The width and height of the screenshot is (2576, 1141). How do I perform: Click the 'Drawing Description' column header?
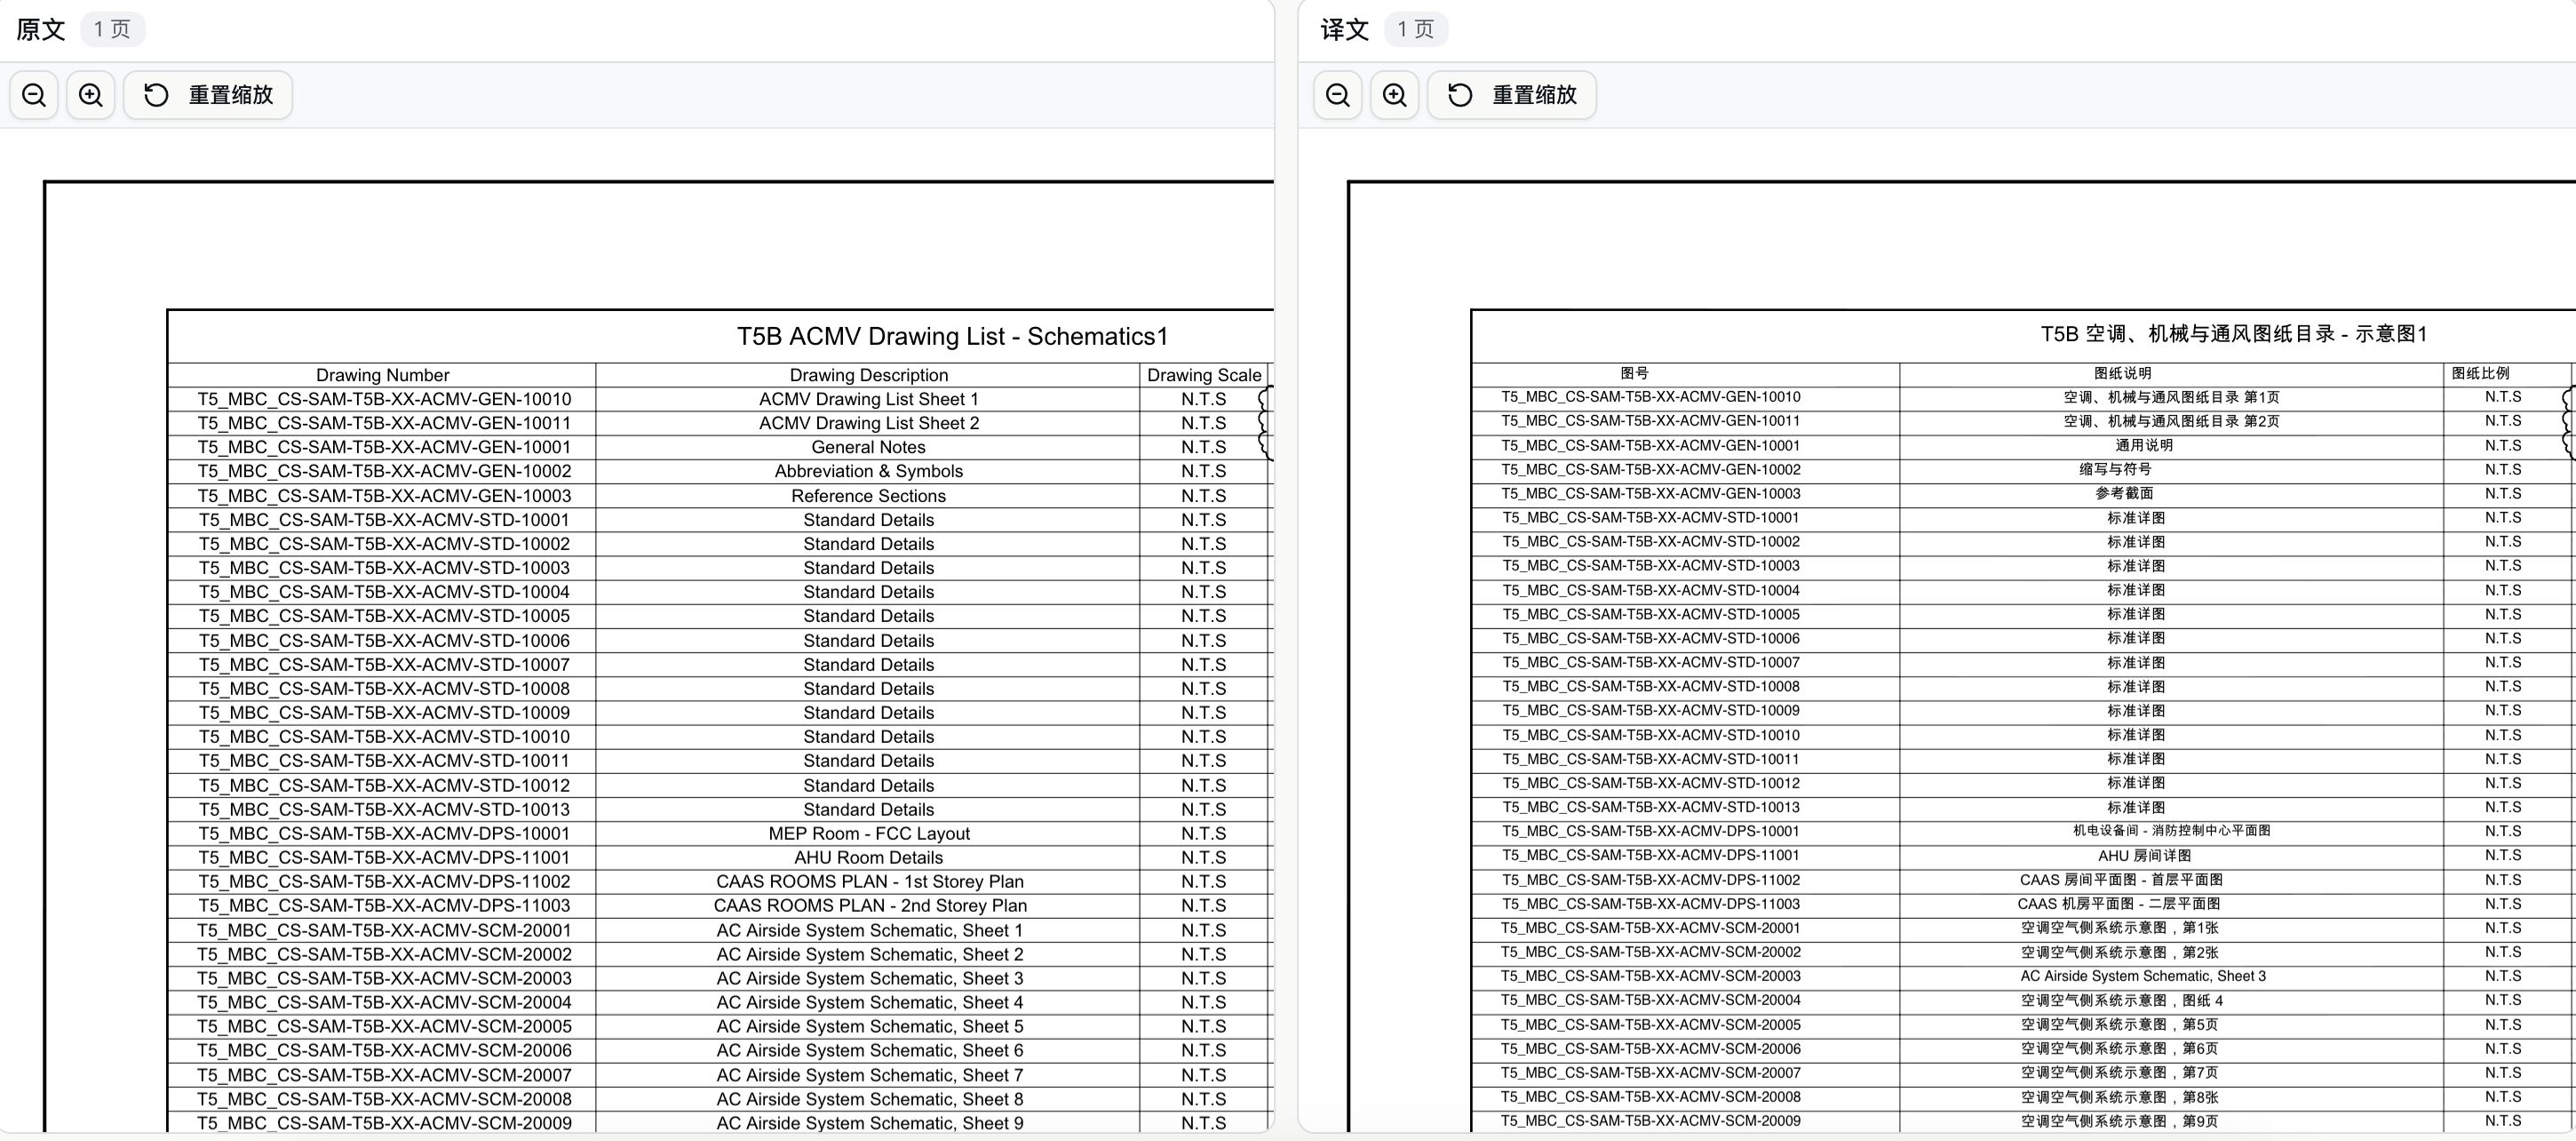click(868, 375)
